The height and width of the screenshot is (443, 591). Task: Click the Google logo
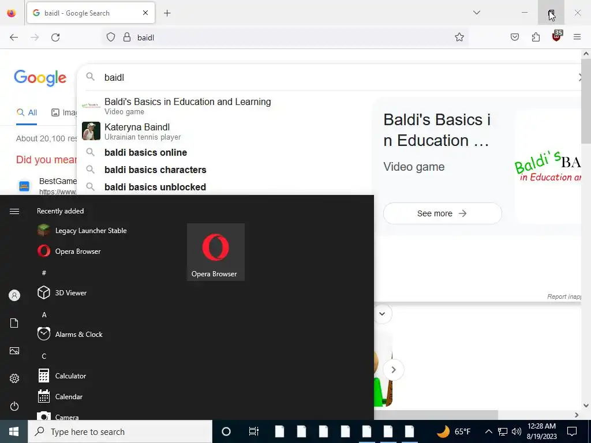pos(40,78)
